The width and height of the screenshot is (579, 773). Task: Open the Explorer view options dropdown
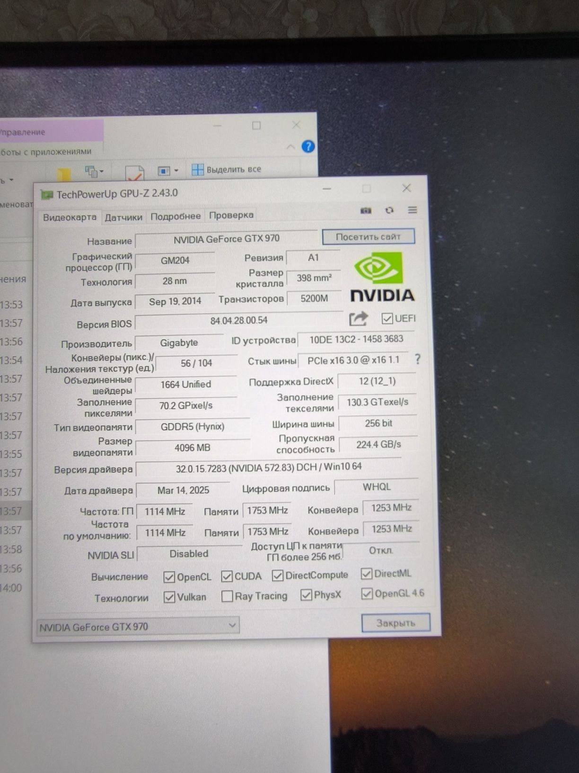[168, 171]
